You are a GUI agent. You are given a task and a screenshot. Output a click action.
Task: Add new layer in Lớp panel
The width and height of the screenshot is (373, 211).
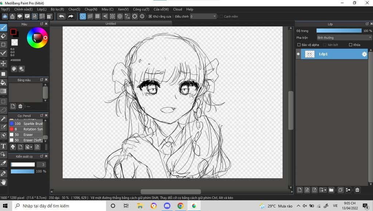point(299,190)
